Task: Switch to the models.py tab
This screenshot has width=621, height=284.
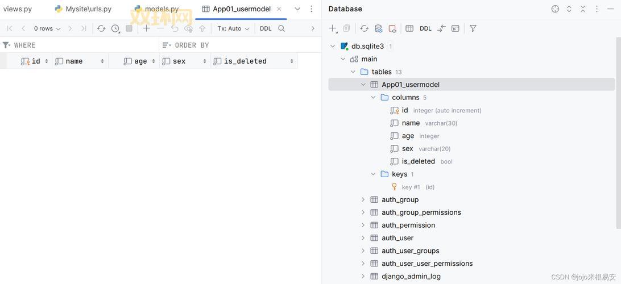Action: coord(161,9)
